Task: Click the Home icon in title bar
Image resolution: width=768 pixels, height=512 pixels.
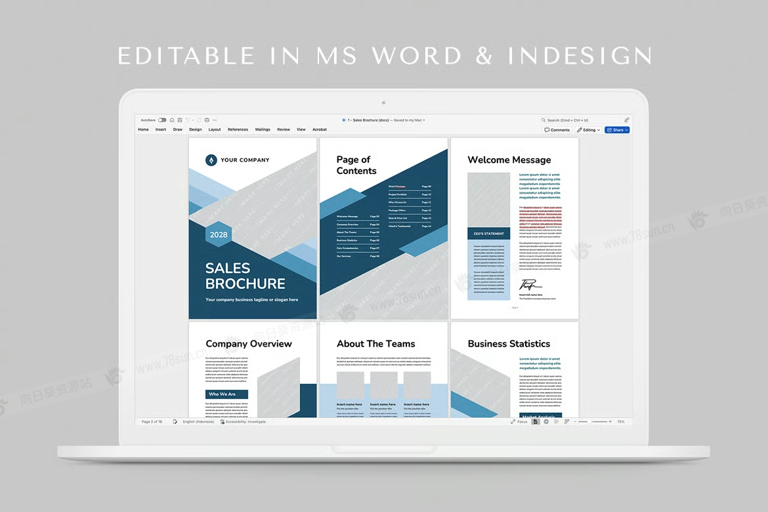Action: 172,120
